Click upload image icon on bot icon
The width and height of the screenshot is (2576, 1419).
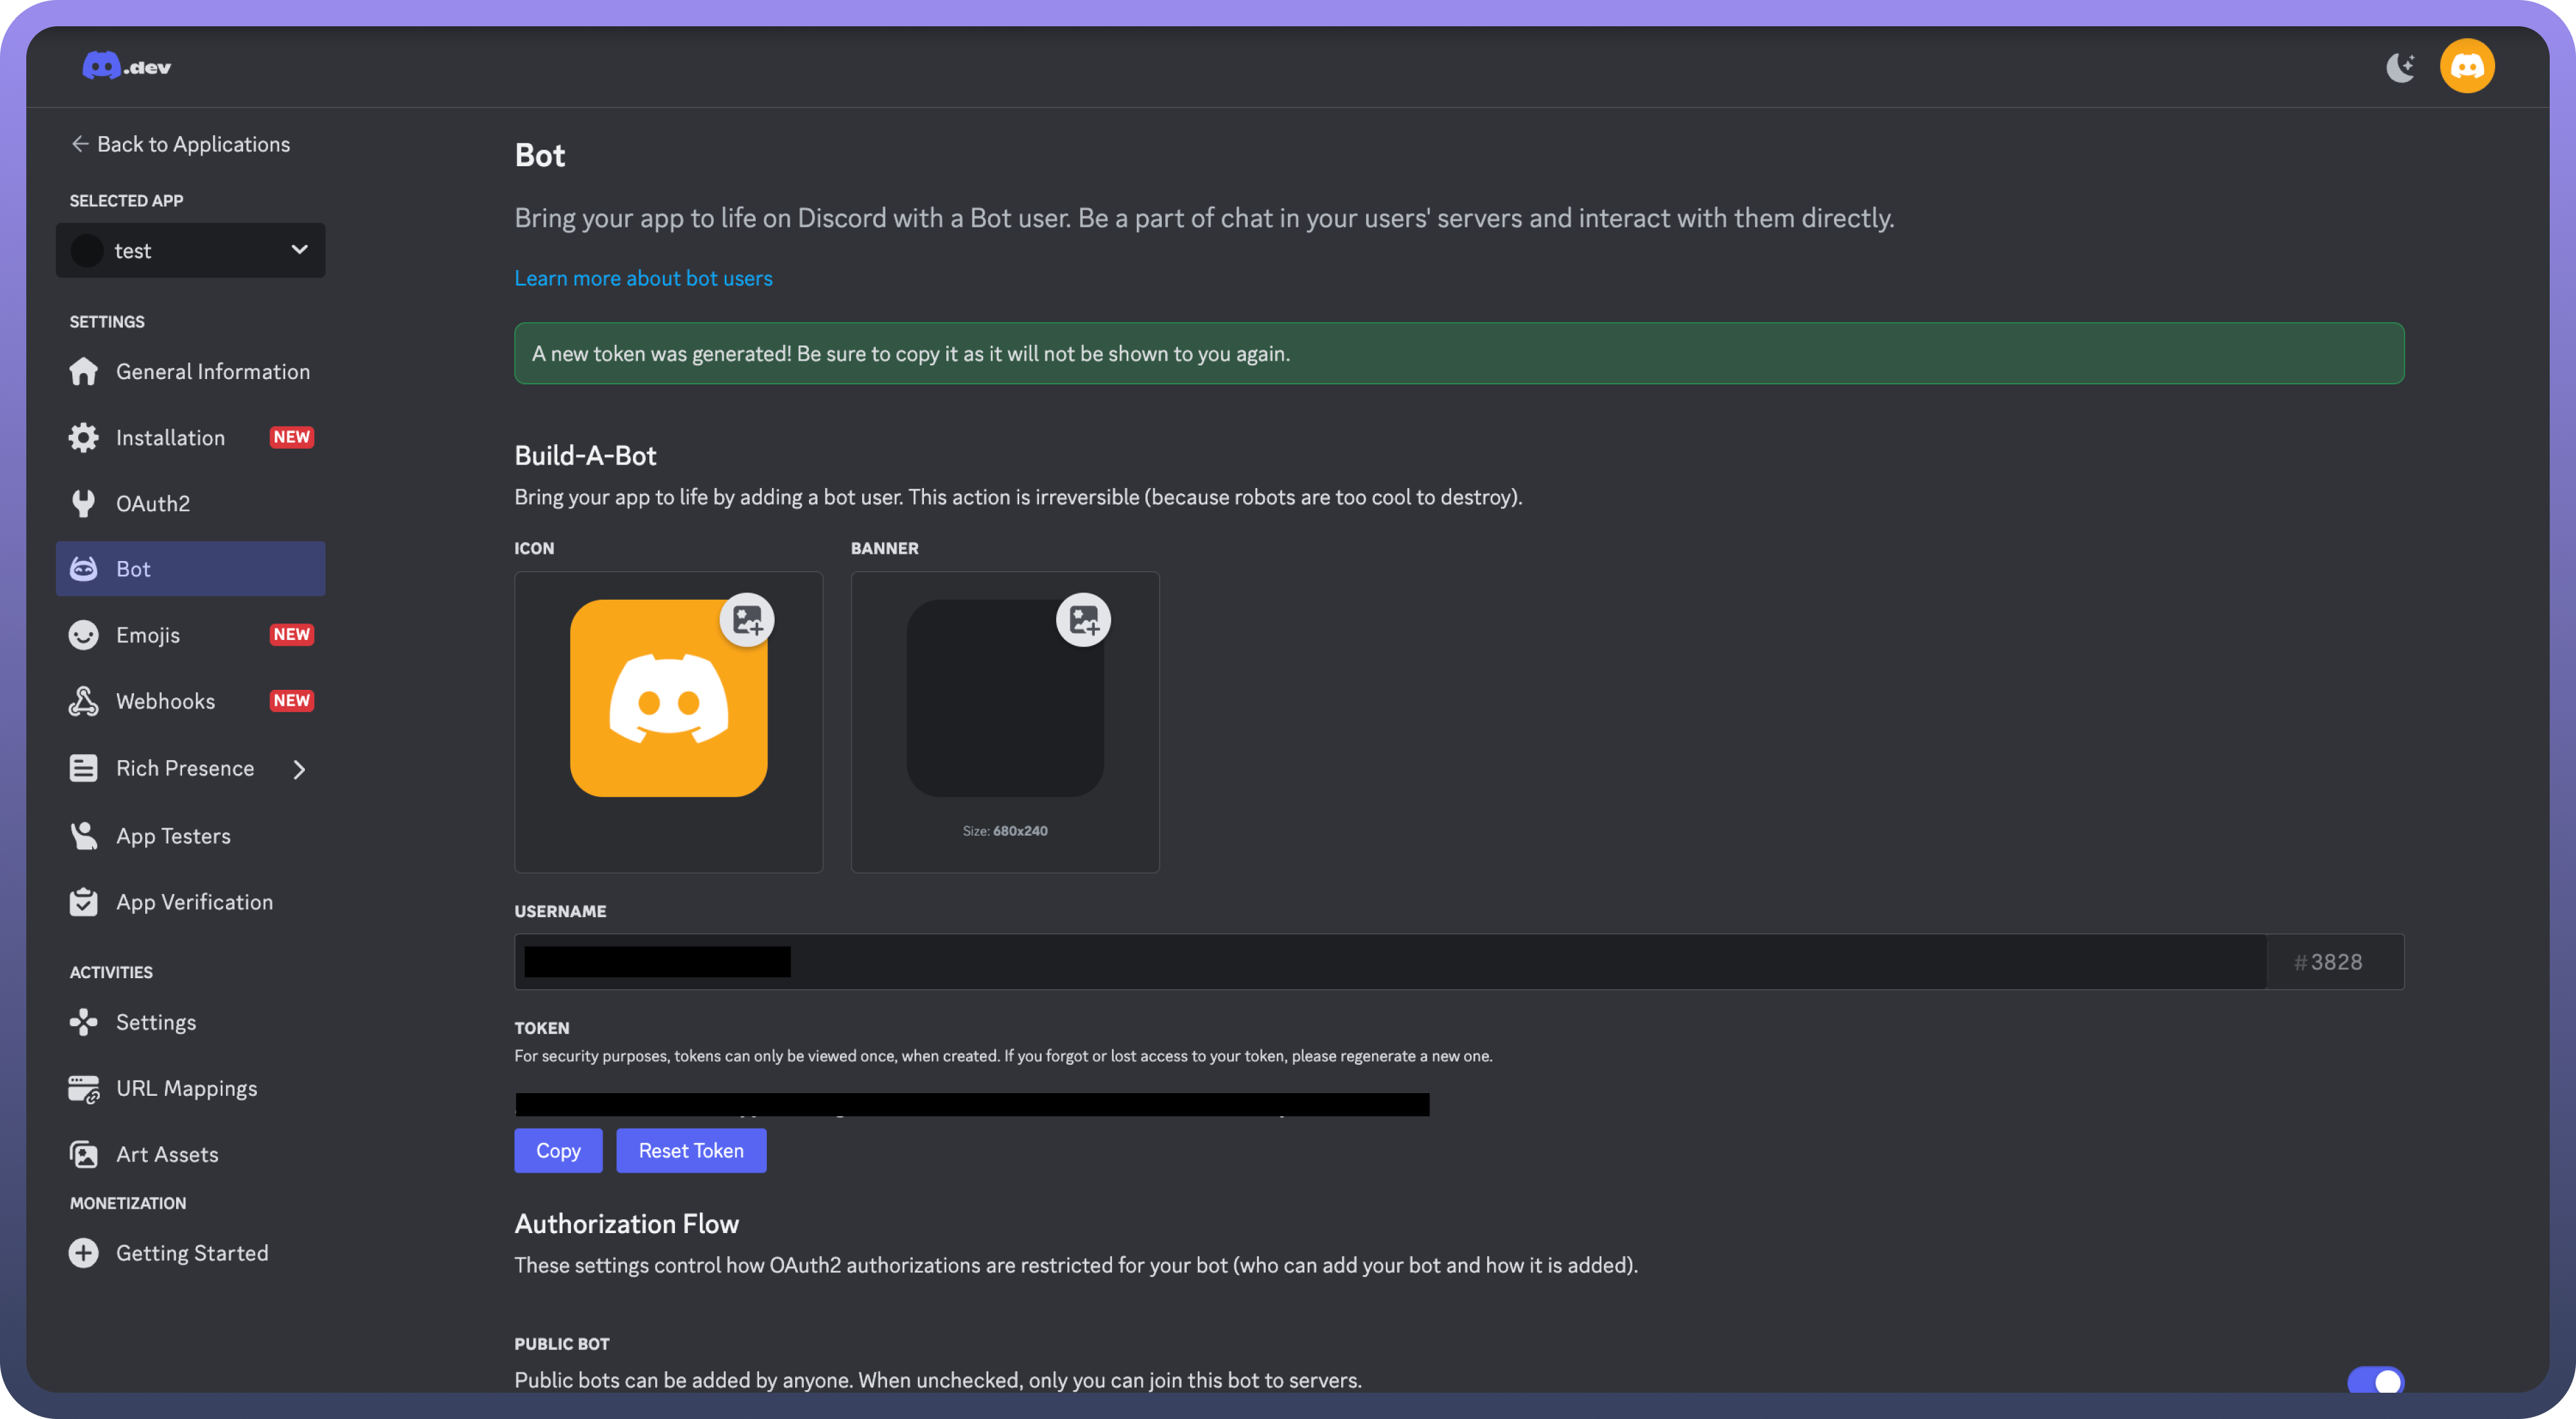click(x=747, y=620)
